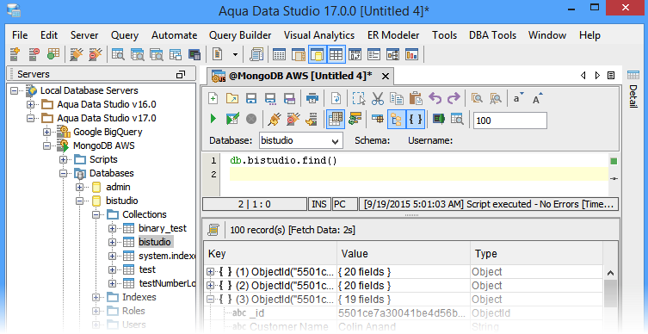Create a new script with the New icon

click(213, 98)
